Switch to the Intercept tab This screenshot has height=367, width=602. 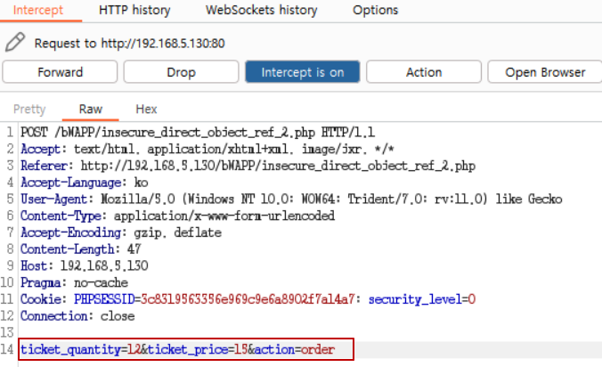click(x=38, y=10)
